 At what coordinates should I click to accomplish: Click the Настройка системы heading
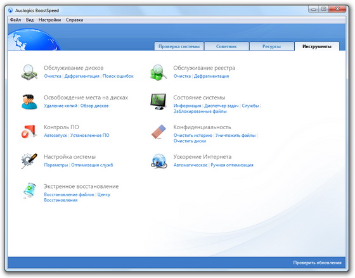point(70,157)
